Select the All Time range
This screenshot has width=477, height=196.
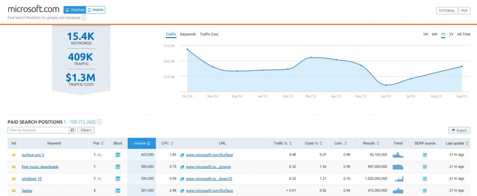(463, 34)
